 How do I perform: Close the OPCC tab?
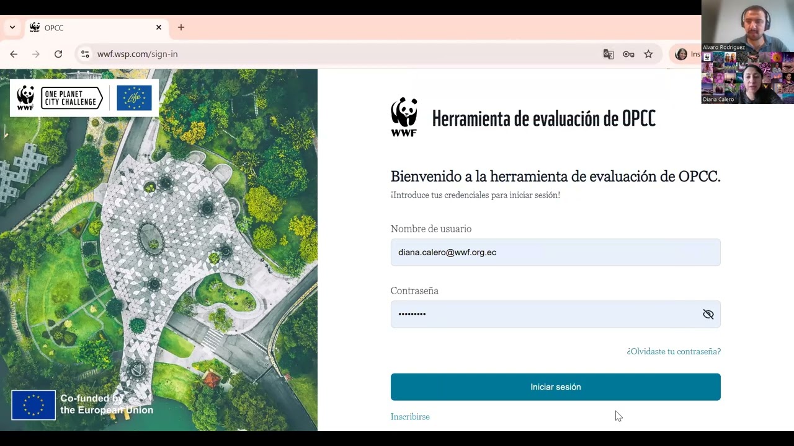click(158, 27)
